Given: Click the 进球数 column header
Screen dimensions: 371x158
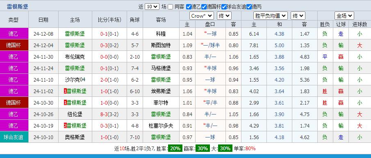Looking at the screenshot, I should click(x=360, y=24).
